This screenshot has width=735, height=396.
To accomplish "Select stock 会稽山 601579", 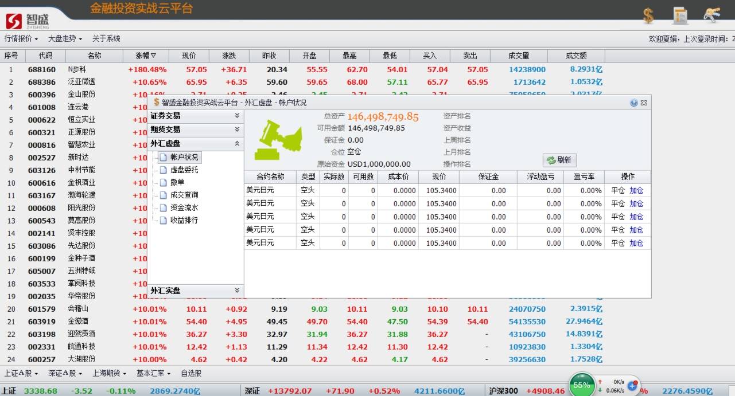I will point(302,309).
